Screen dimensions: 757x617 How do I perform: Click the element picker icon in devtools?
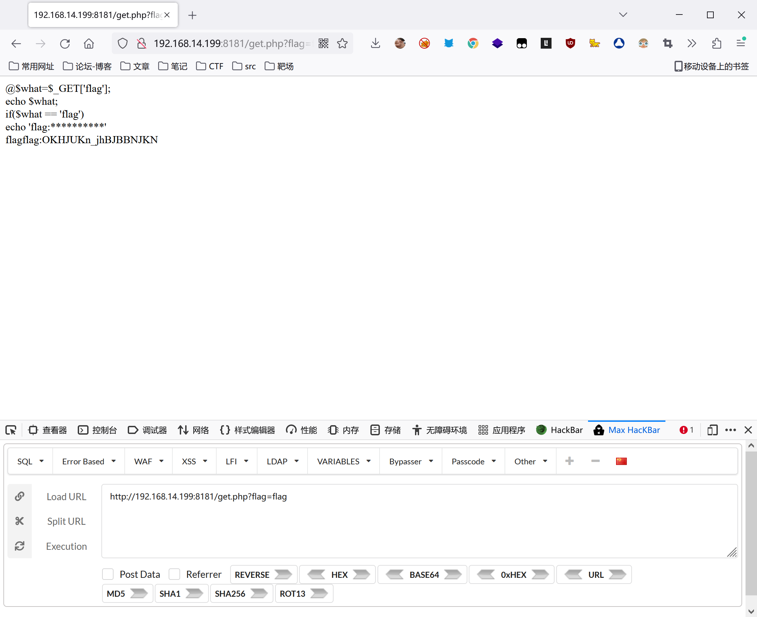(11, 430)
